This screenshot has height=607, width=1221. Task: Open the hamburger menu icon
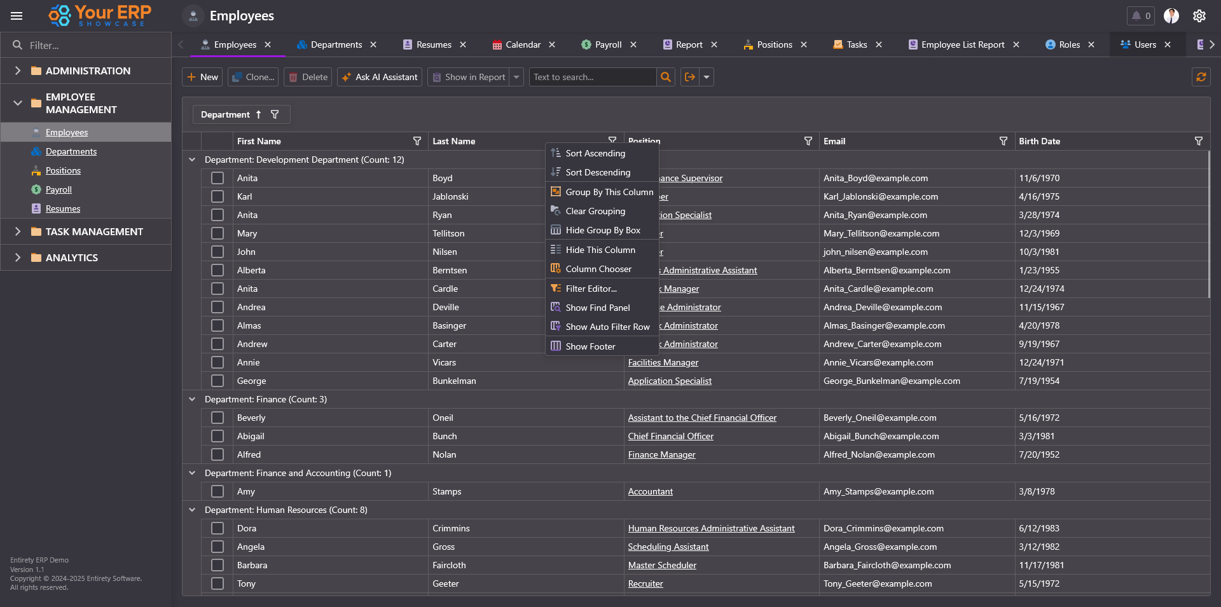[x=17, y=16]
